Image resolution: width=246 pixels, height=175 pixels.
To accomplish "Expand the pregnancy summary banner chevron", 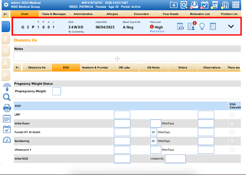I will pyautogui.click(x=231, y=26).
